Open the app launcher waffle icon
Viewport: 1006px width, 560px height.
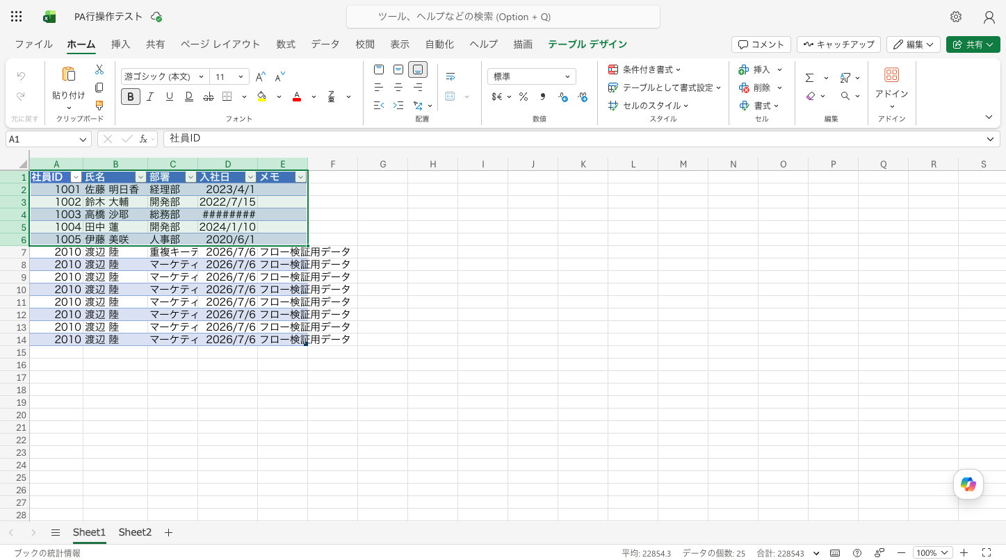coord(17,17)
